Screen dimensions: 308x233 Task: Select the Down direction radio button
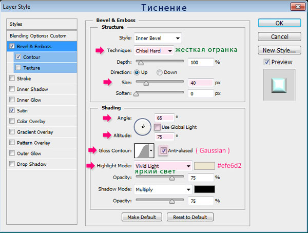(160, 72)
